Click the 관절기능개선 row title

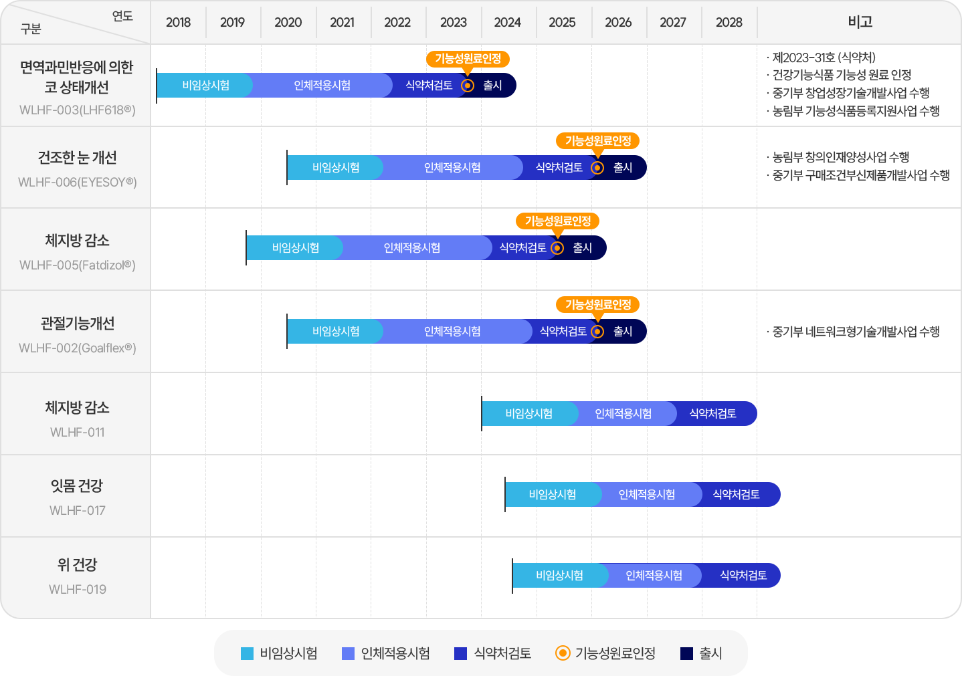[x=78, y=324]
